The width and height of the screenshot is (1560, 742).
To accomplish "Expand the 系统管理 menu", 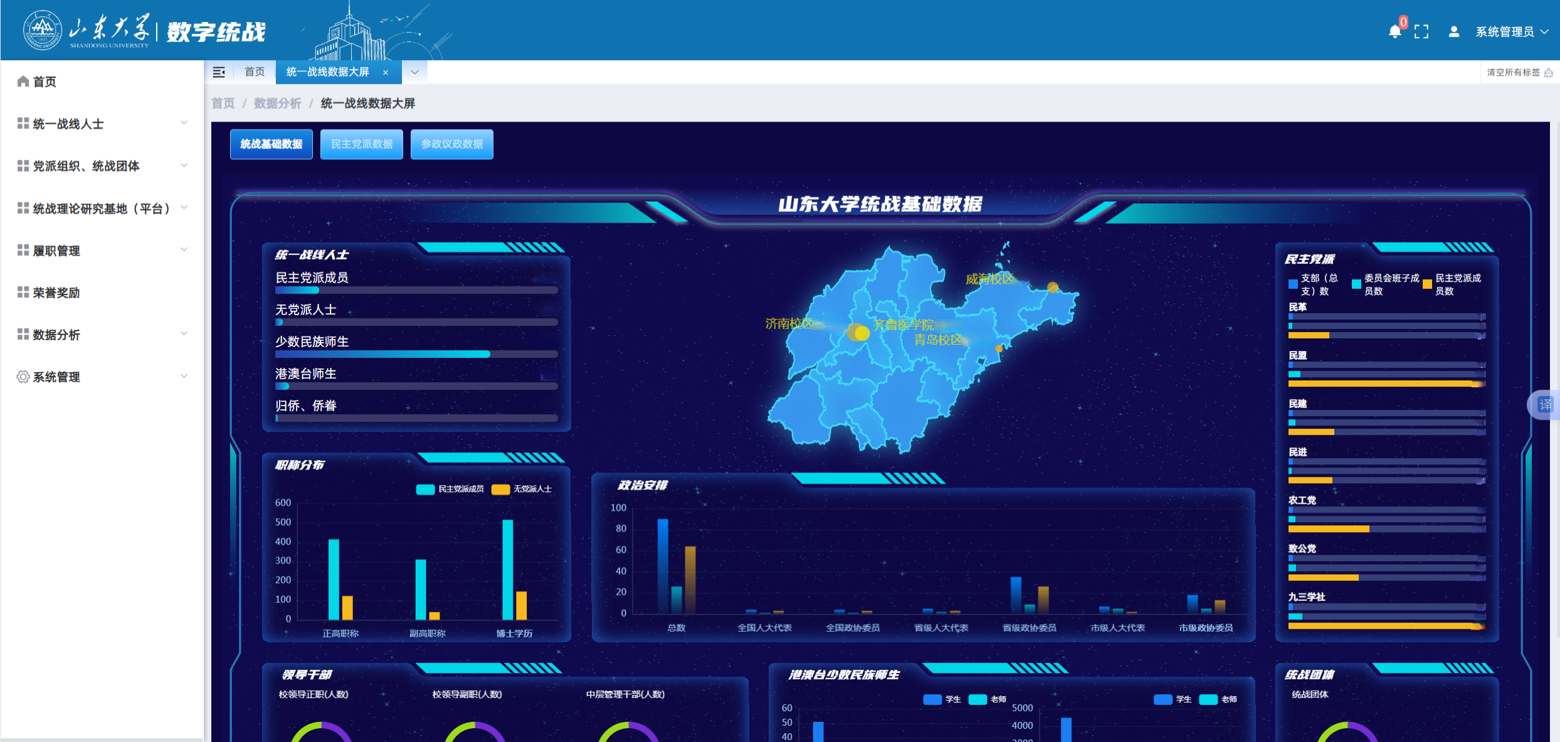I will tap(102, 377).
